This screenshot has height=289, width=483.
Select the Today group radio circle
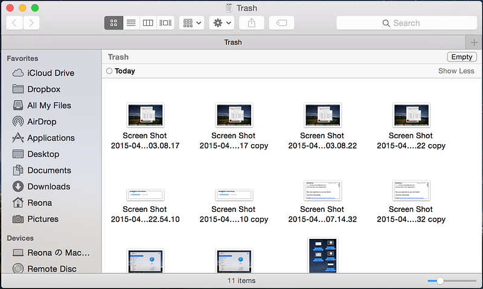point(109,71)
